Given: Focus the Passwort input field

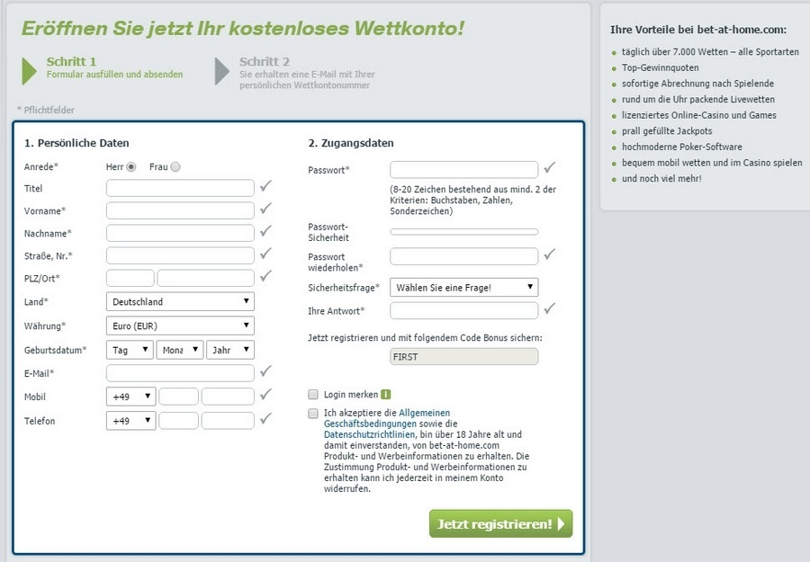Looking at the screenshot, I should coord(463,170).
